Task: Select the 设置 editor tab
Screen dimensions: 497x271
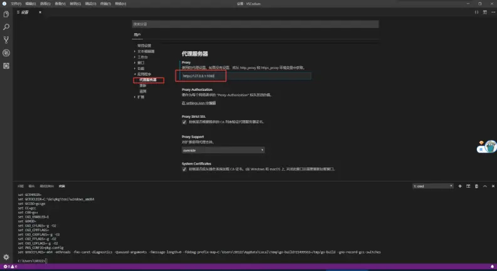Action: tap(24, 12)
